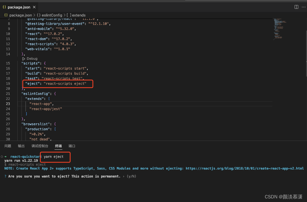
Task: Click the "^12.1.10" version value
Action: (98, 24)
